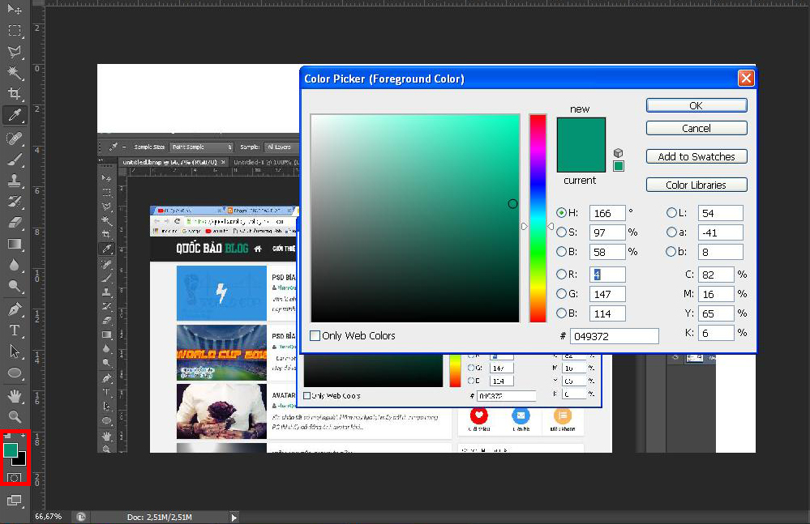
Task: Select the Gradient tool
Action: (x=15, y=244)
